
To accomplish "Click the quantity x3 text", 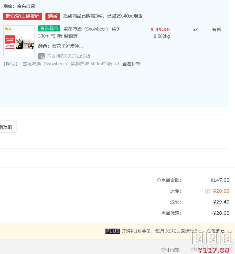I will [x=195, y=30].
